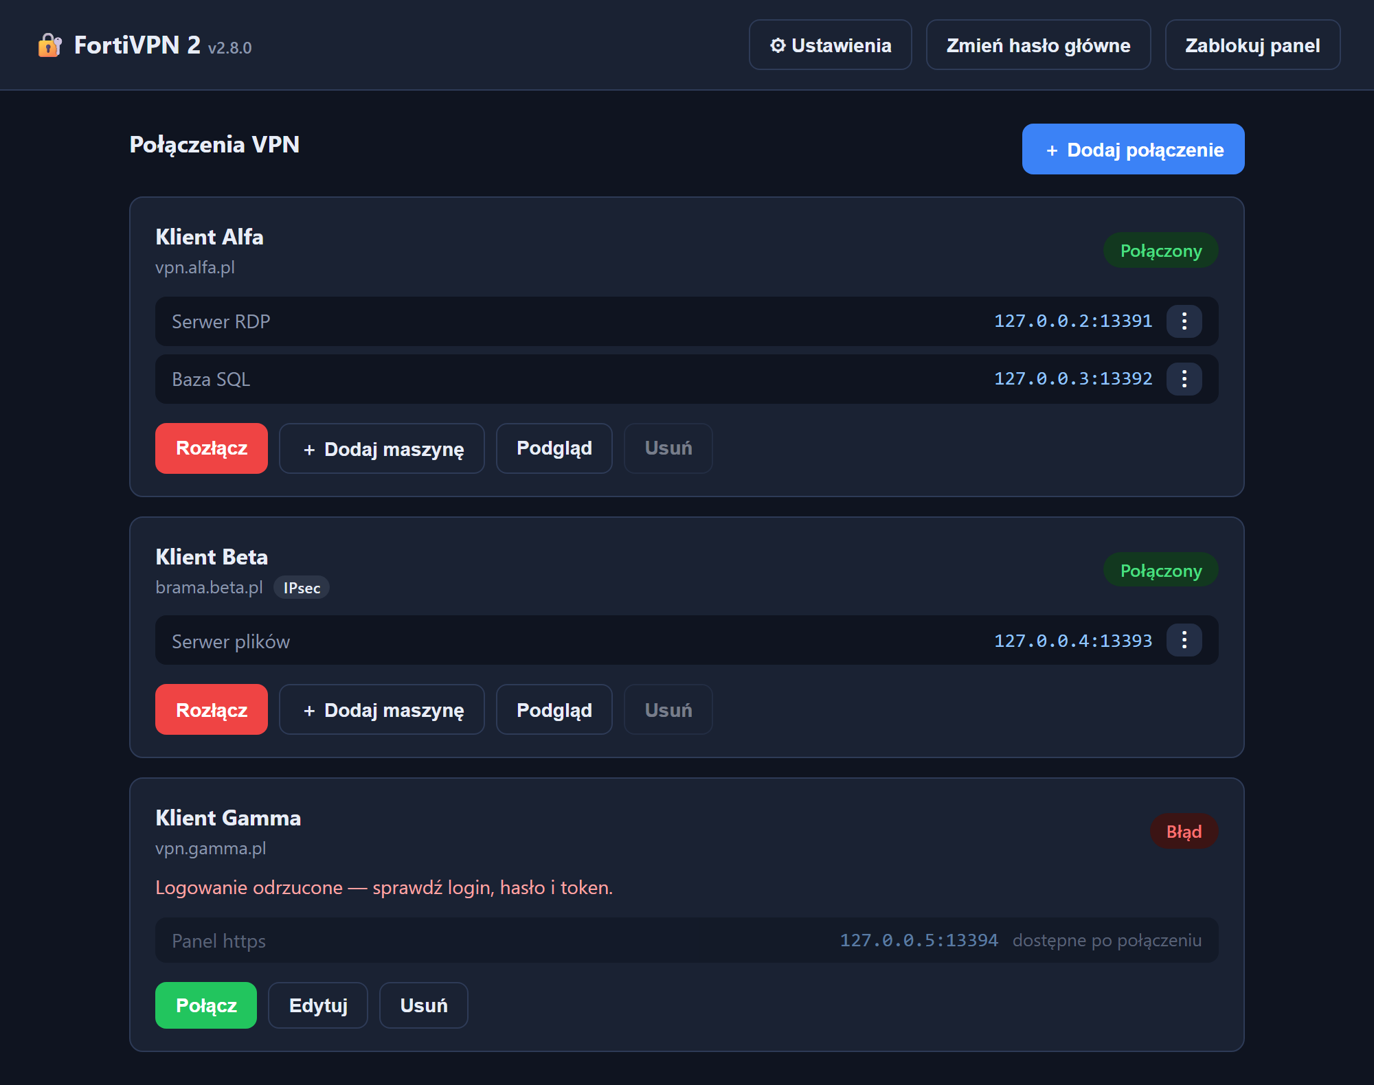The image size is (1374, 1085).
Task: Click the Klient Alfa title
Action: click(210, 237)
